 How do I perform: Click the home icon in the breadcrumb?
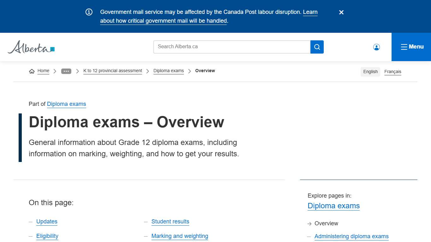pos(32,71)
